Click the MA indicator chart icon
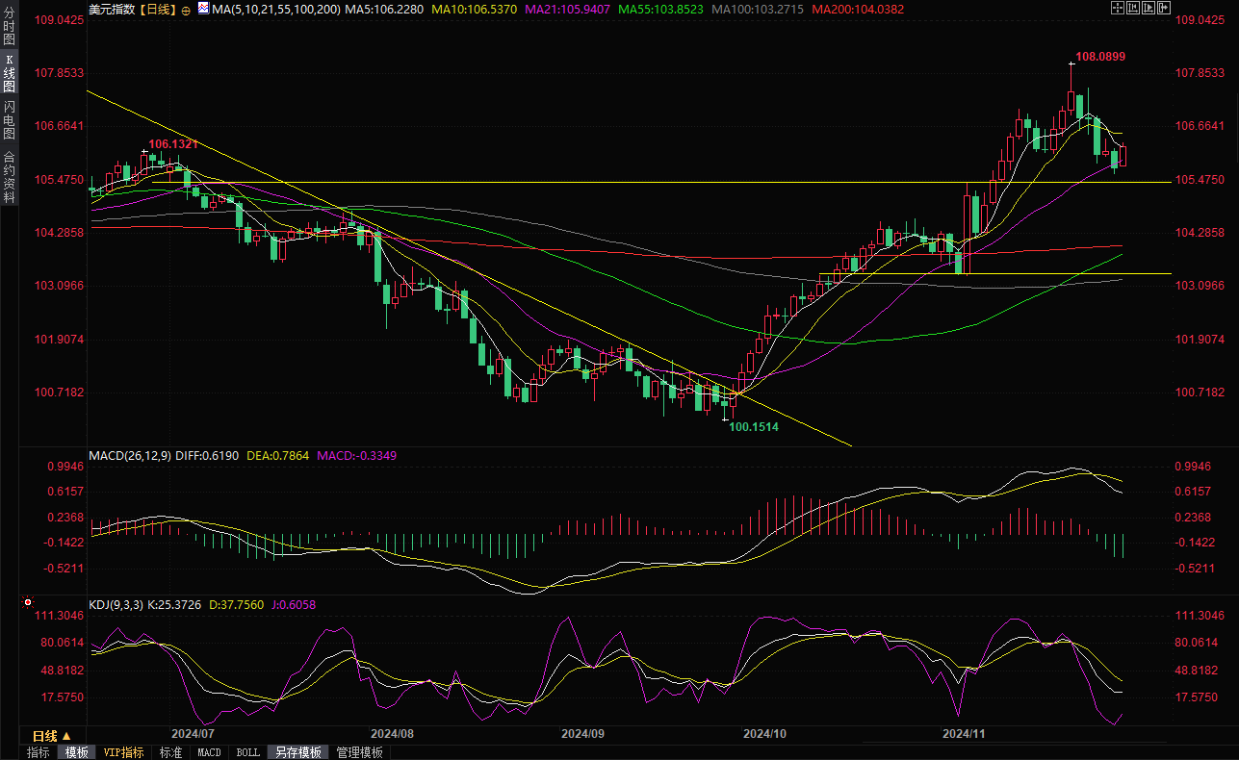The image size is (1239, 760). point(202,10)
